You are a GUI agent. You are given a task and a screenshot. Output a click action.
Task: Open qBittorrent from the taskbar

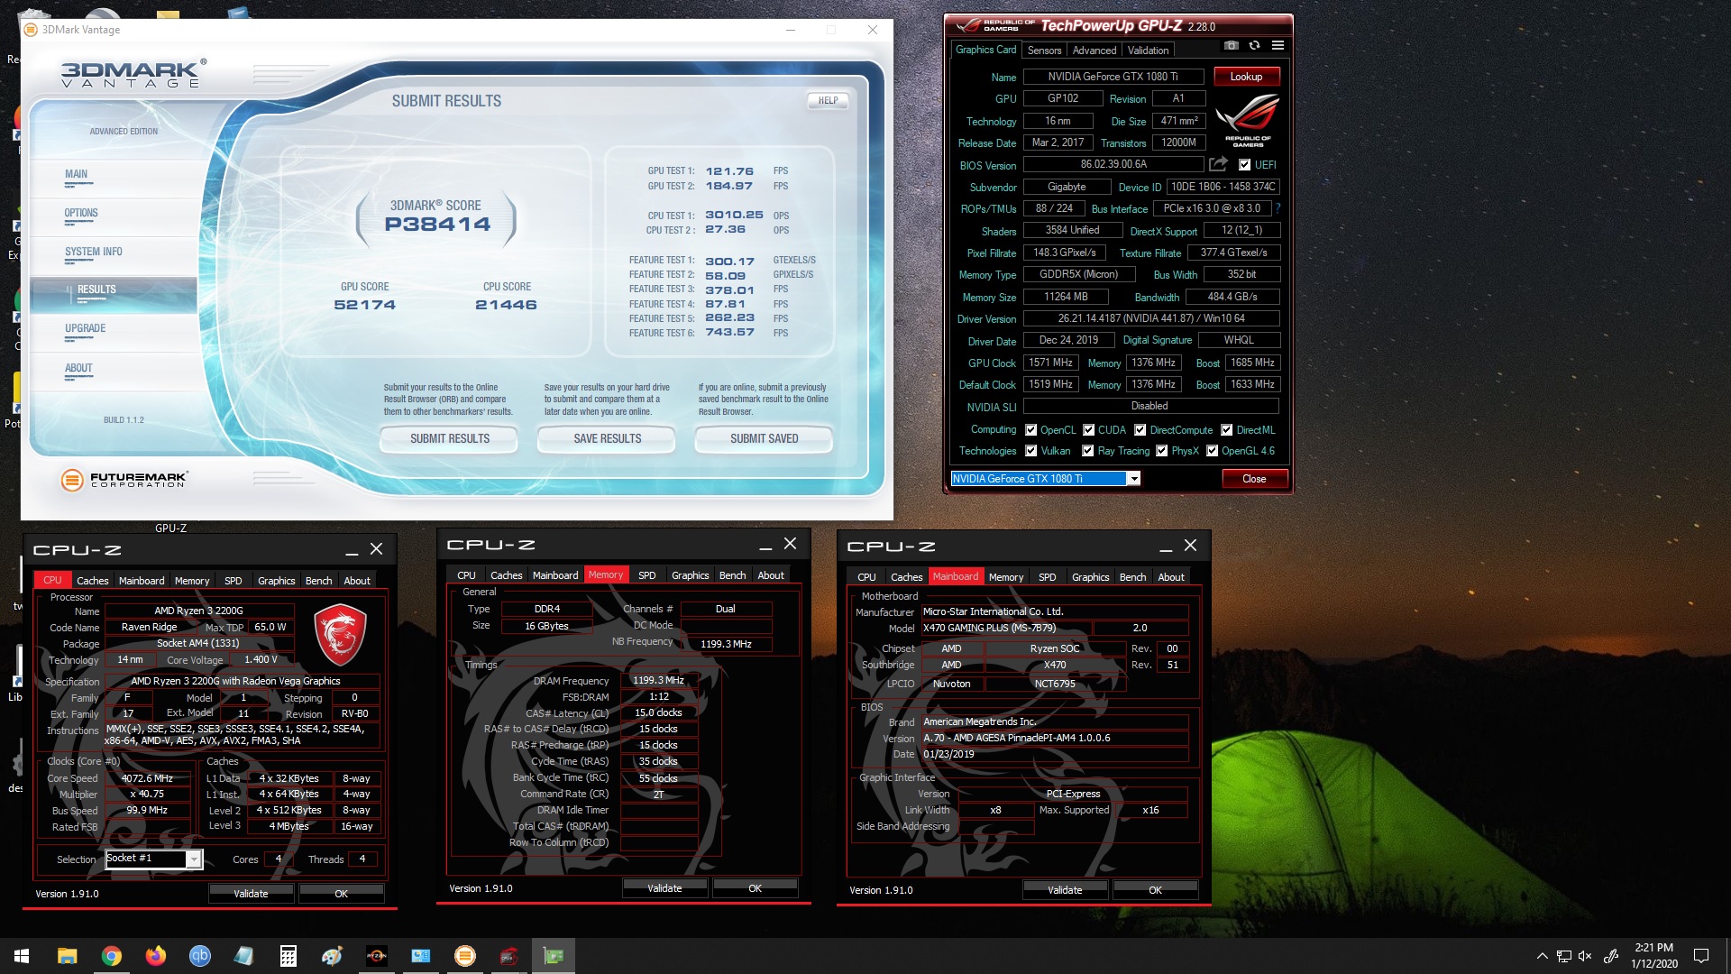(199, 956)
